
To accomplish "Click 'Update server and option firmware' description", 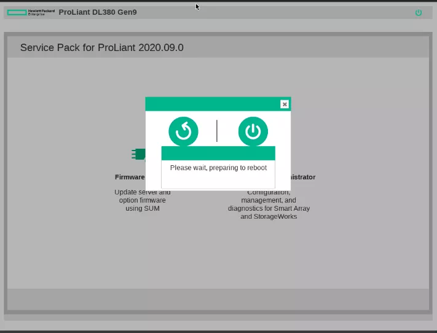I will click(142, 200).
